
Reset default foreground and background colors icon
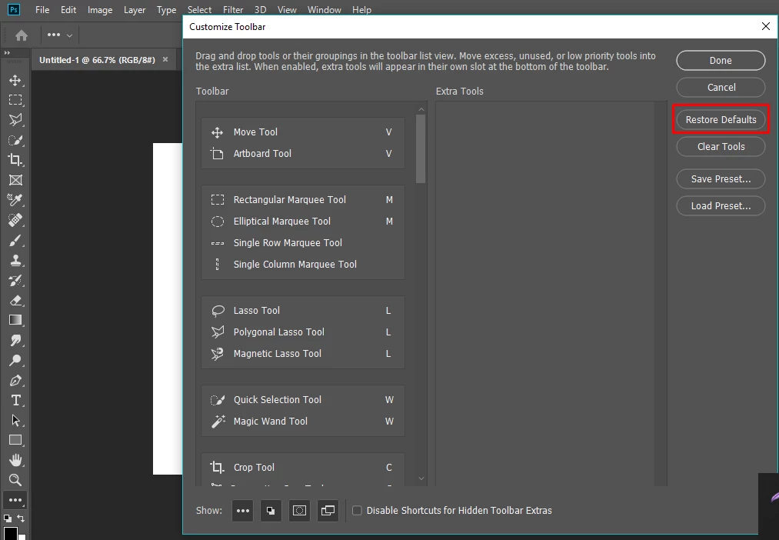(8, 518)
